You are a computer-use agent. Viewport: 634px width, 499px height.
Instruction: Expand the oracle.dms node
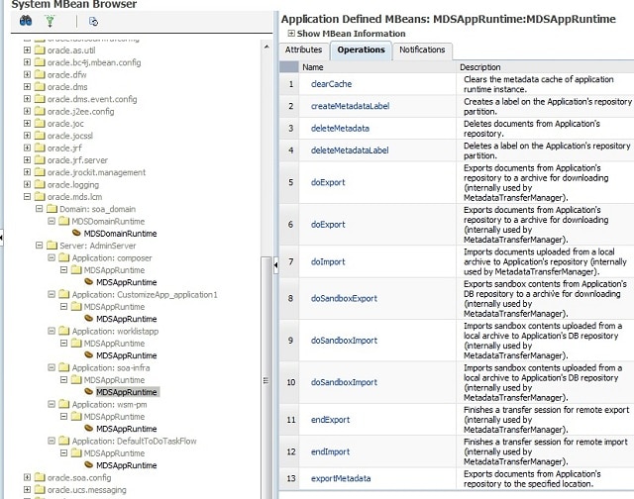coord(27,86)
